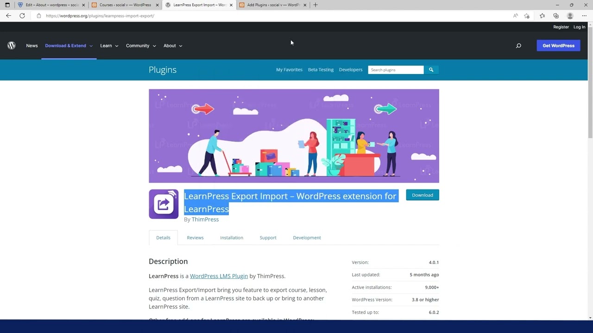Click the Download plugin button
The width and height of the screenshot is (593, 333).
[423, 195]
